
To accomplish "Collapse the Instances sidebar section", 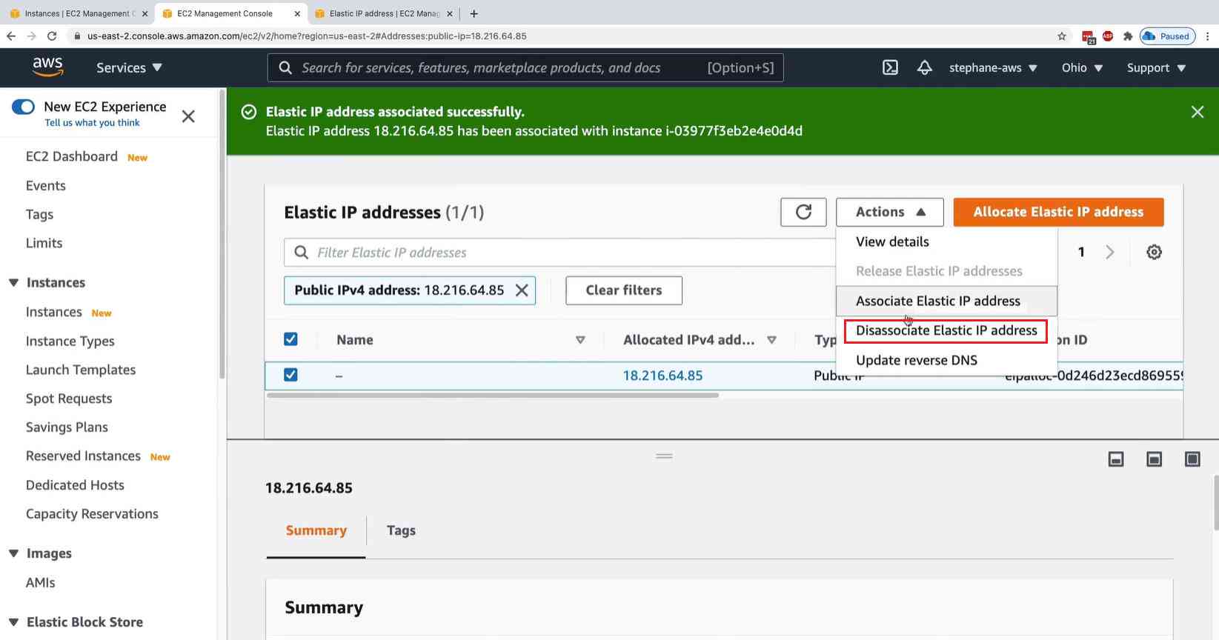I will pos(13,283).
